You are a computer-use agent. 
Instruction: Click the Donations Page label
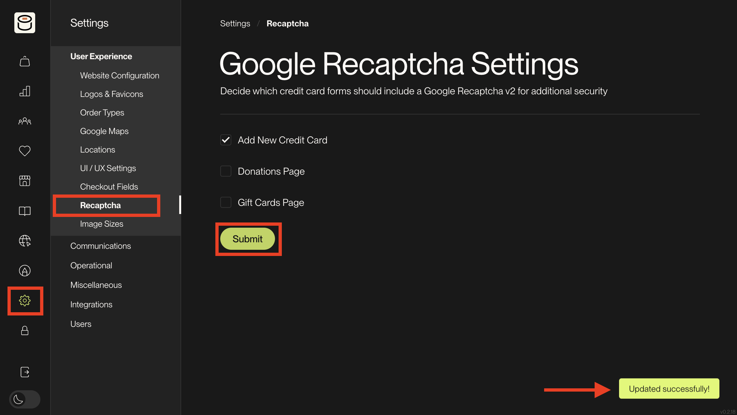[271, 171]
